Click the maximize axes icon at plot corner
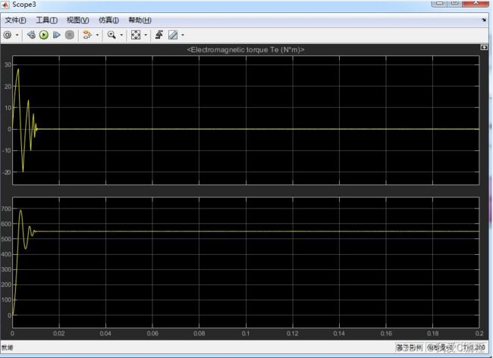 click(484, 47)
